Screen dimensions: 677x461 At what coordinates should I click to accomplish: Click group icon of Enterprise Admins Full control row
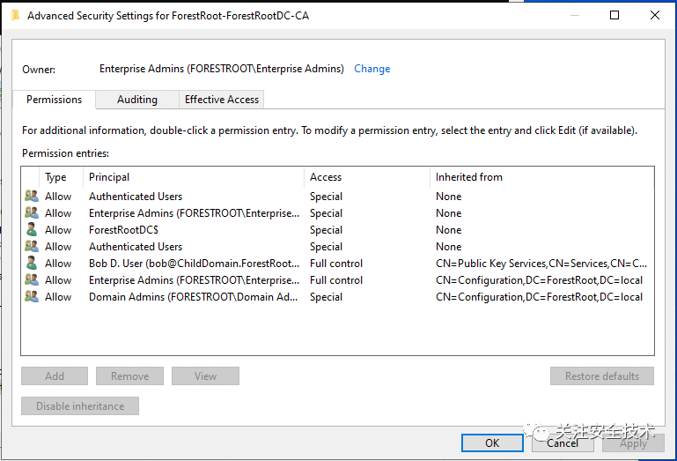tap(32, 279)
